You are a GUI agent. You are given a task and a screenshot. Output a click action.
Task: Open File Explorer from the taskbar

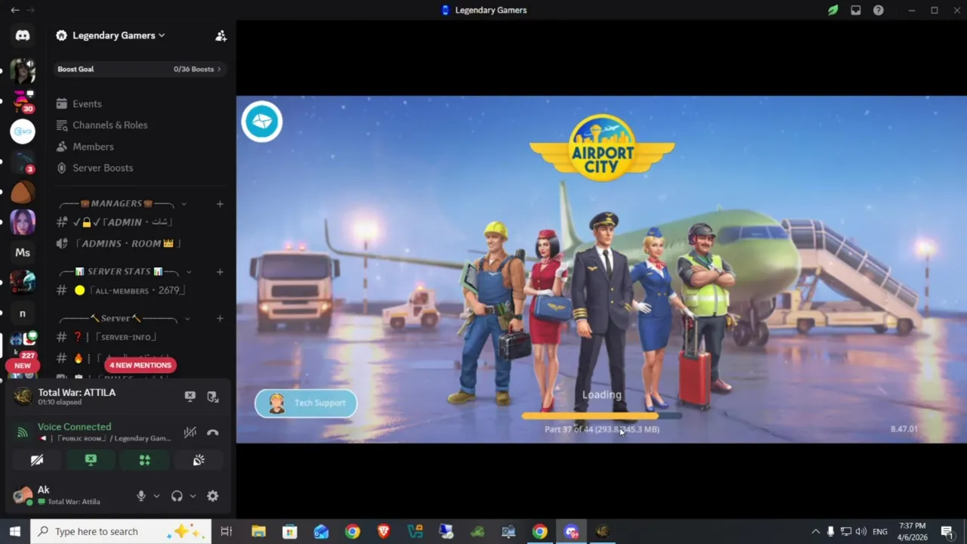pyautogui.click(x=258, y=531)
